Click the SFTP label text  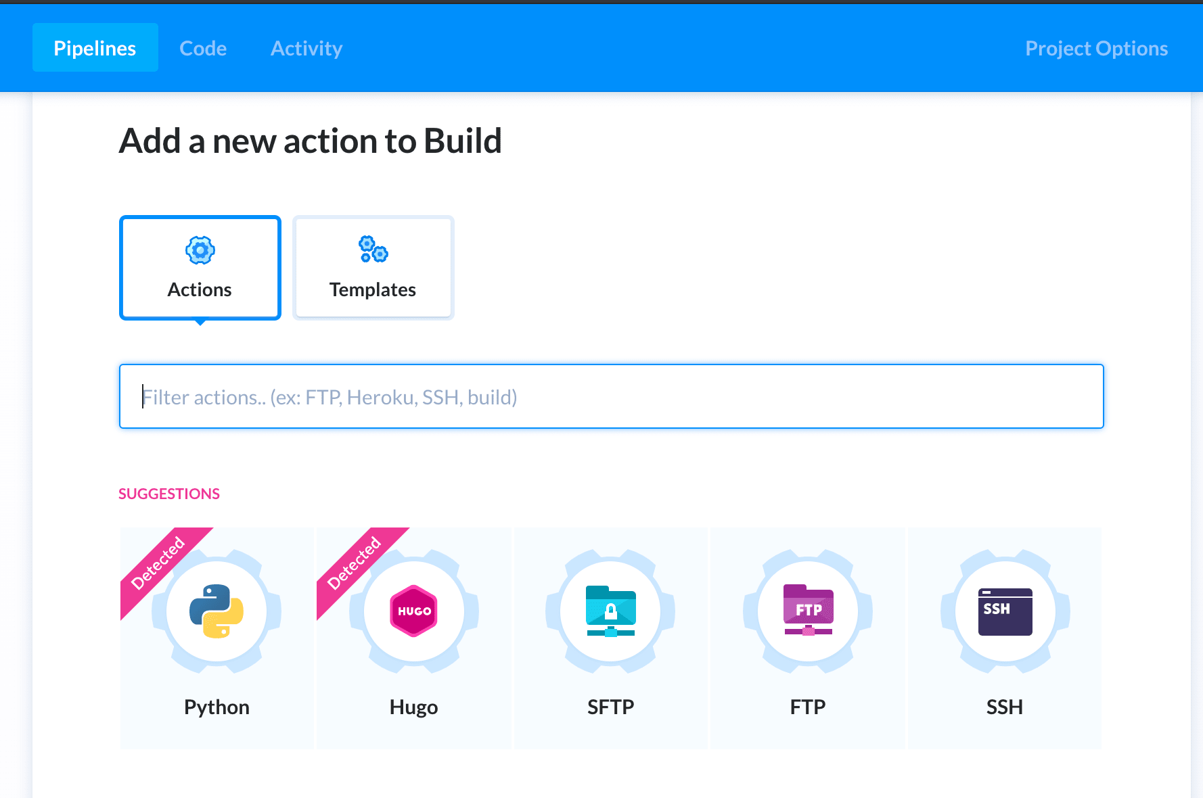click(611, 707)
